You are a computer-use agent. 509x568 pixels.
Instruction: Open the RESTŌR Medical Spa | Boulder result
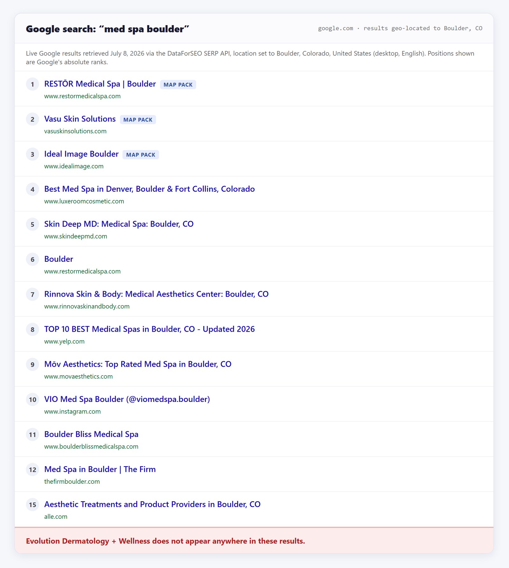point(100,84)
